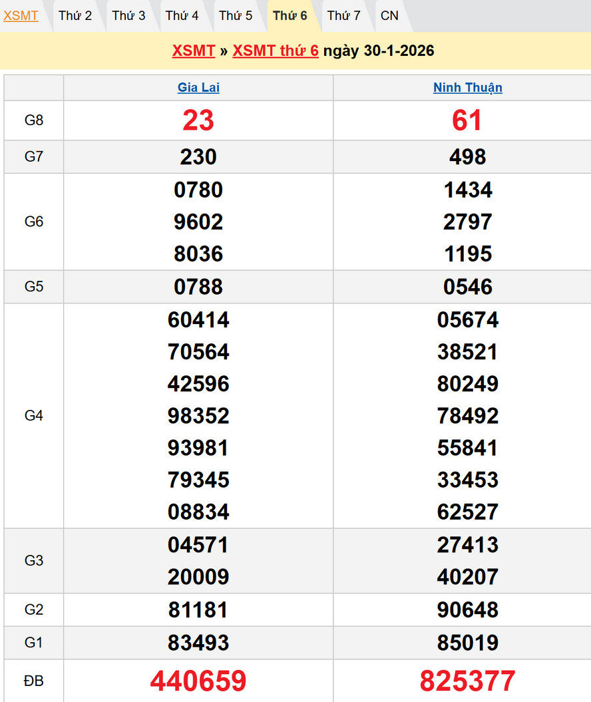This screenshot has height=702, width=591.
Task: Select Ninh Thuận special prize 825377
Action: (467, 681)
